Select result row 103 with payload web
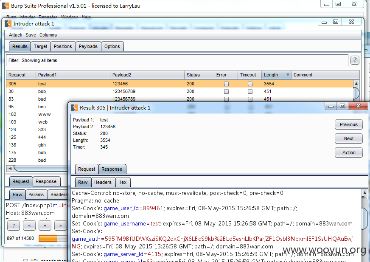The image size is (370, 262). pyautogui.click(x=37, y=122)
